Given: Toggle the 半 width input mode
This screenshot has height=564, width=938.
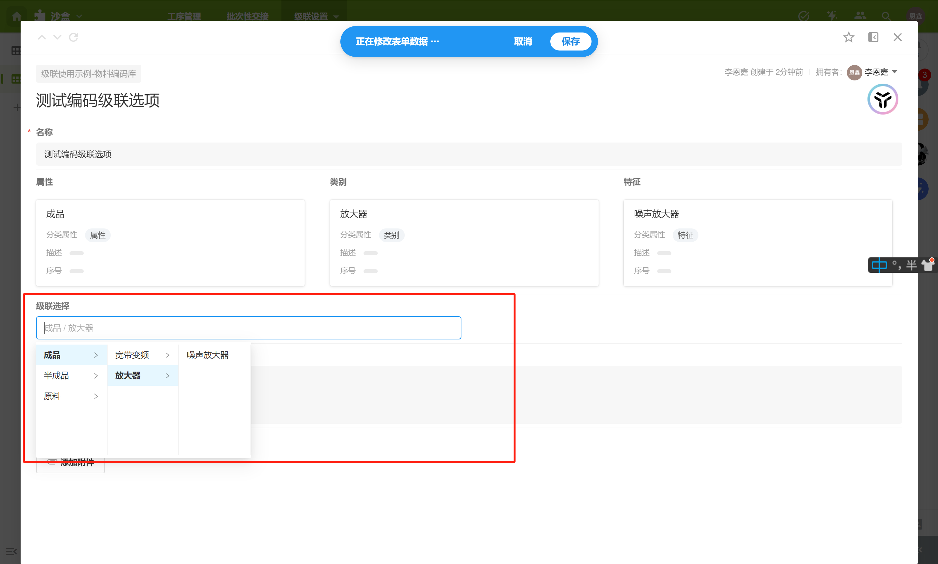Looking at the screenshot, I should (911, 265).
